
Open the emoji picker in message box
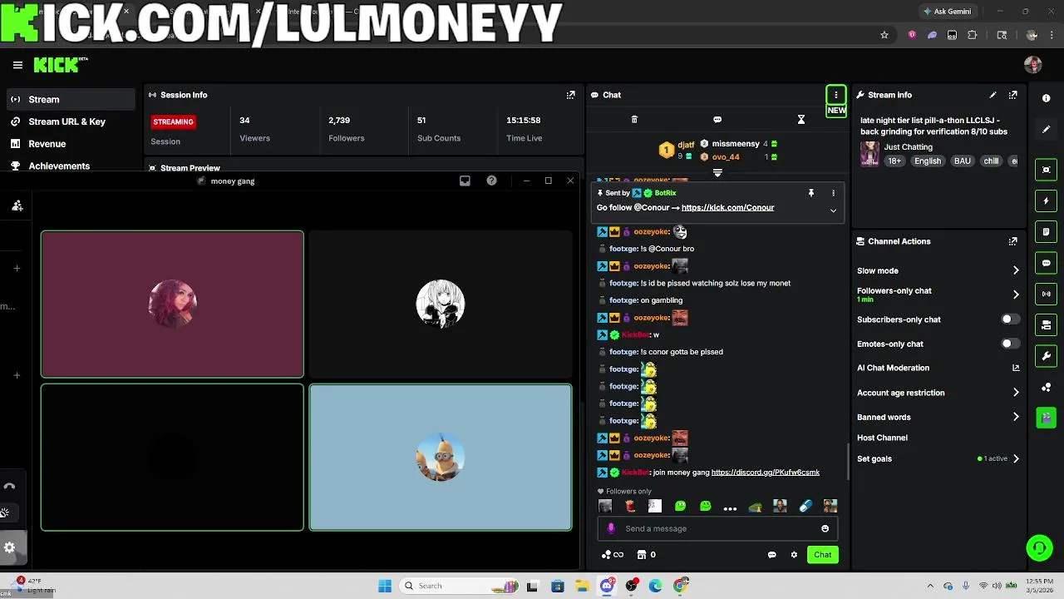click(x=825, y=528)
